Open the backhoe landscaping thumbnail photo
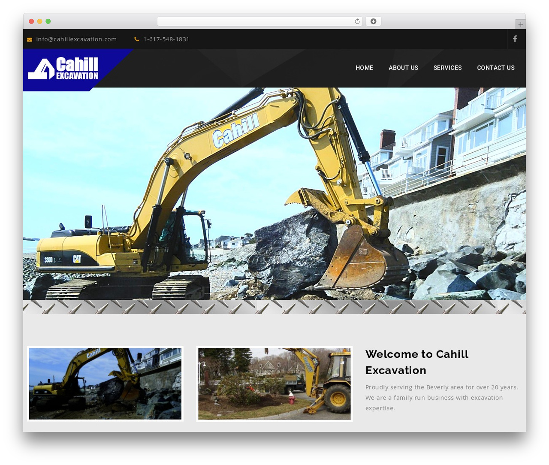 tap(274, 383)
